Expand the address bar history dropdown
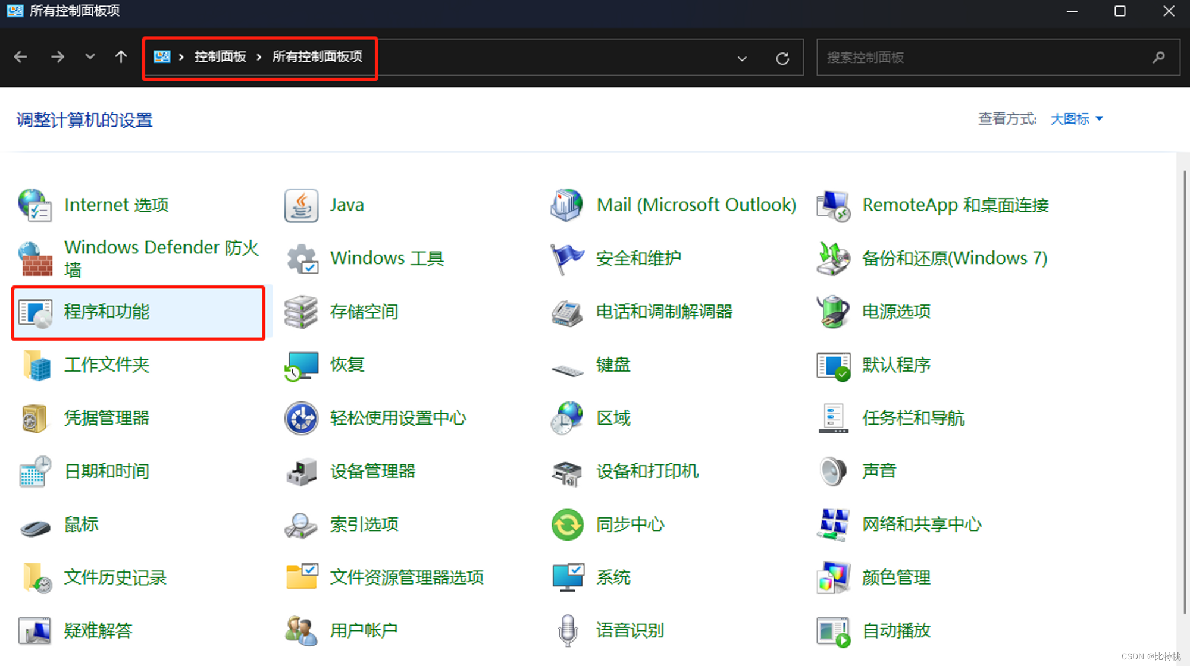This screenshot has width=1190, height=666. [x=741, y=58]
